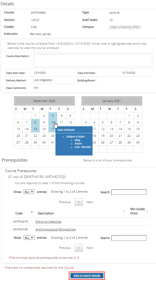Click Next in upper pagination
The height and width of the screenshot is (281, 156).
point(90,202)
